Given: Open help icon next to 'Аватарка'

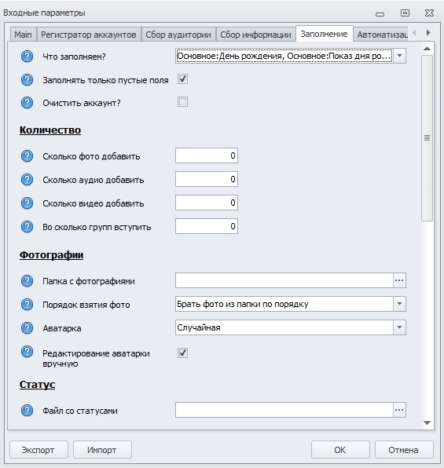Looking at the screenshot, I should tap(27, 327).
